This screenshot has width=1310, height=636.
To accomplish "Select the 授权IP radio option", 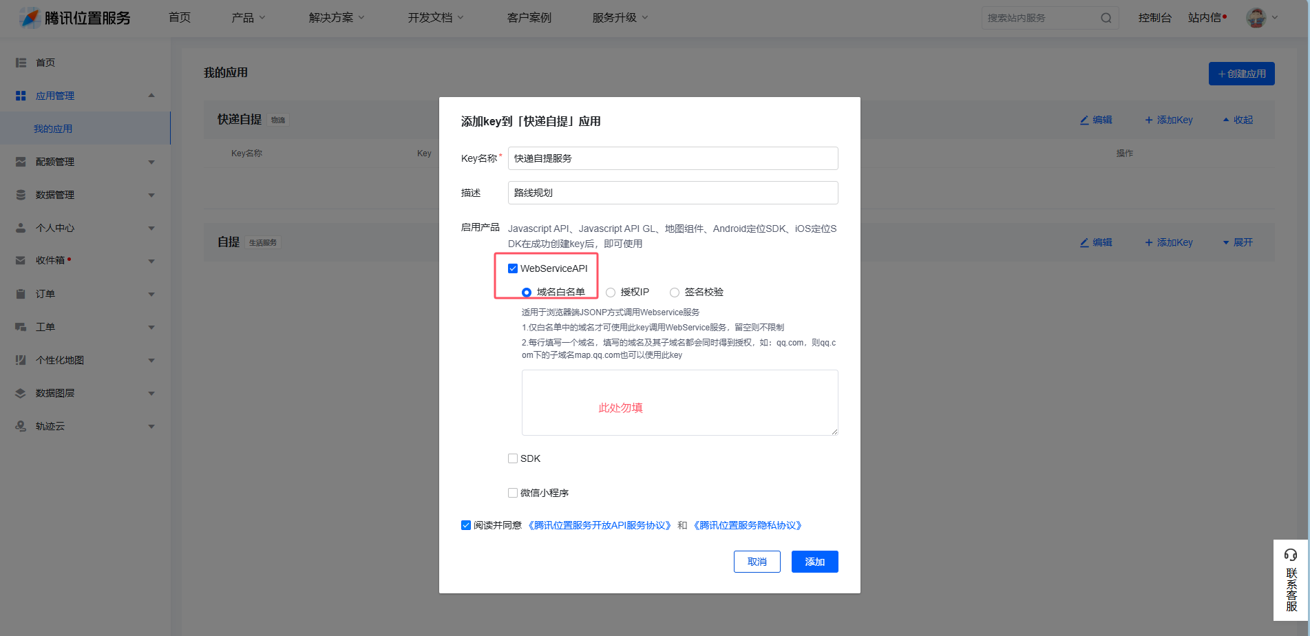I will pyautogui.click(x=611, y=293).
